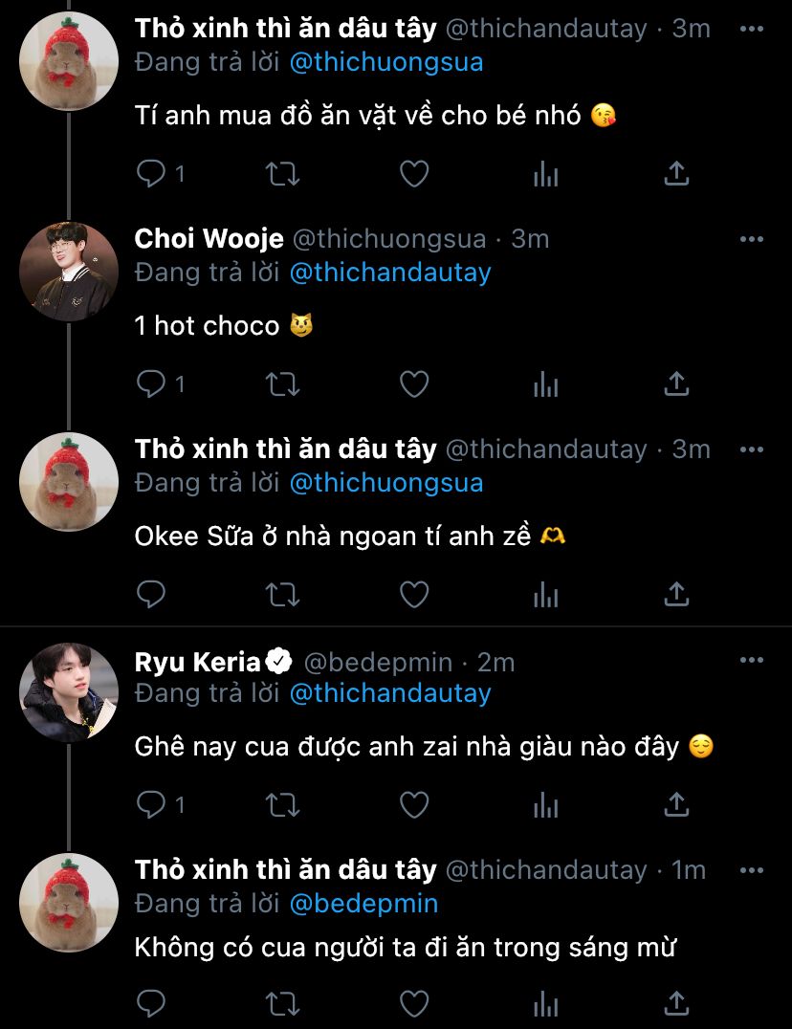Like Ryu Keria's reply tweet
This screenshot has width=792, height=1029.
tap(413, 805)
